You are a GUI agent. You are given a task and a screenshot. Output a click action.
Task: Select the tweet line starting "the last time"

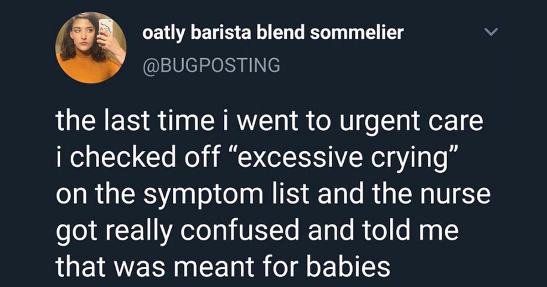[269, 124]
